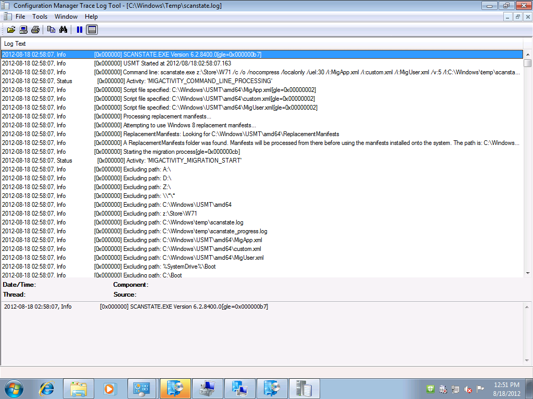Click the Windows Start button
This screenshot has width=533, height=399.
tap(14, 389)
